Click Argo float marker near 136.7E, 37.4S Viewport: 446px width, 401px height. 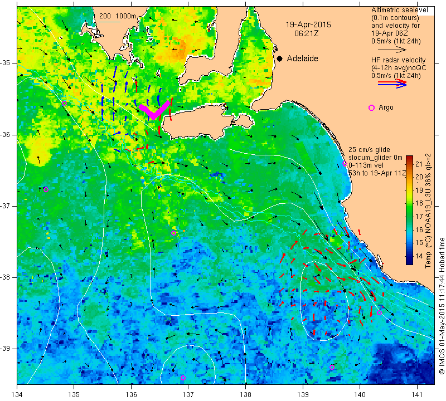click(173, 233)
